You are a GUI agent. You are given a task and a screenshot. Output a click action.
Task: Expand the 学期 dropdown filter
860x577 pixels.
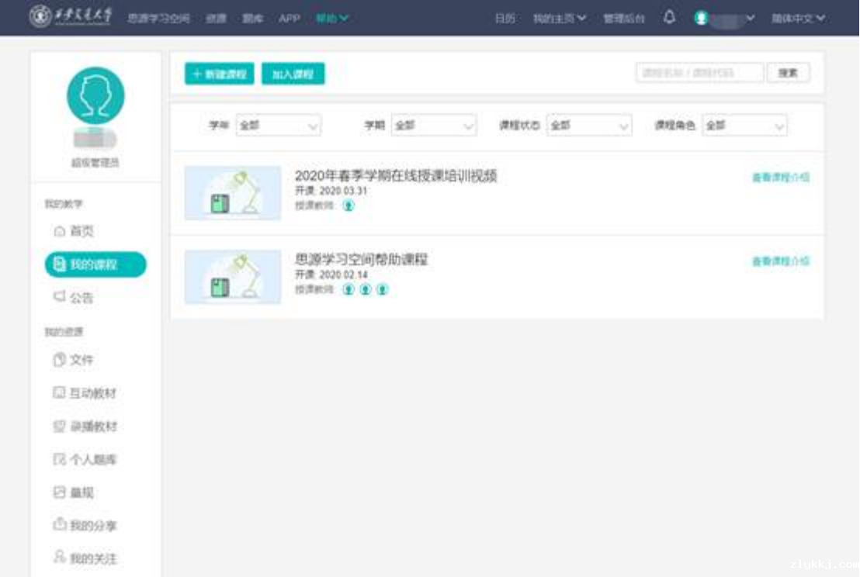coord(433,126)
